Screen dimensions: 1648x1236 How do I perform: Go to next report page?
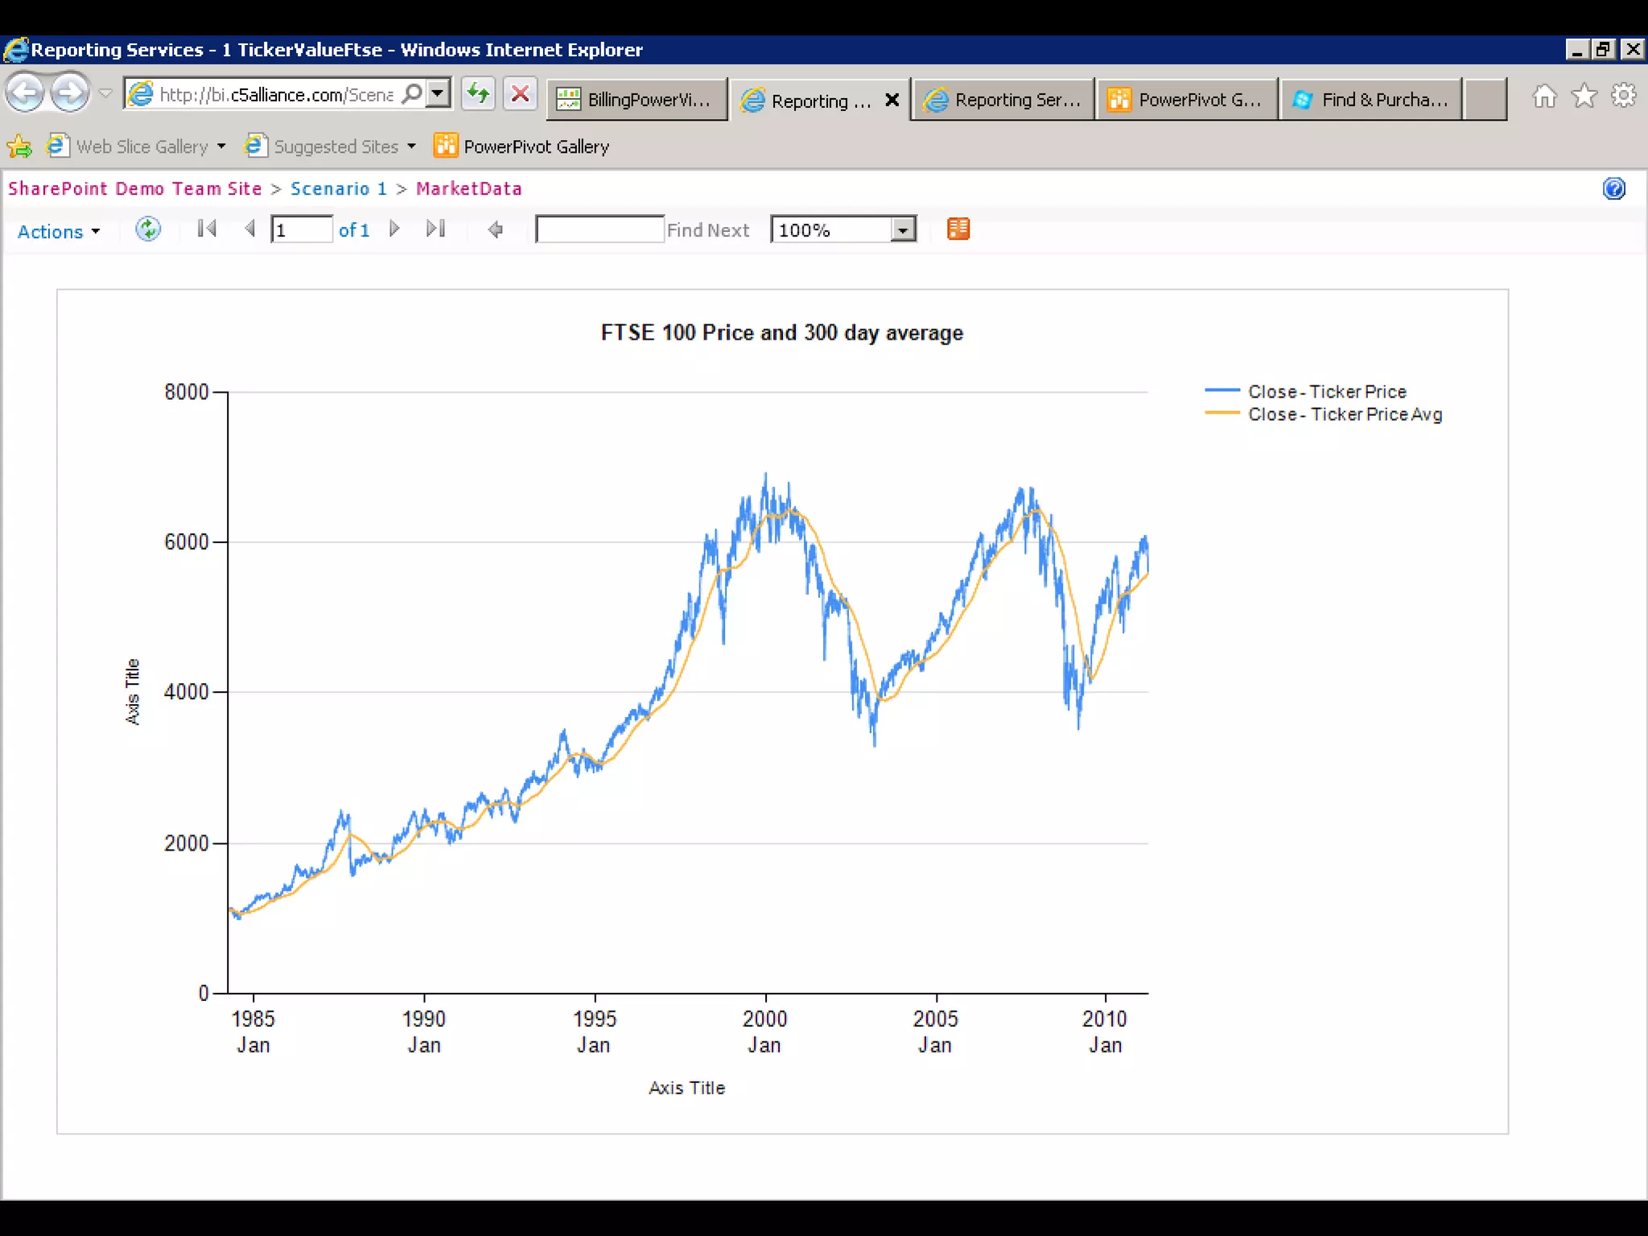click(x=394, y=229)
